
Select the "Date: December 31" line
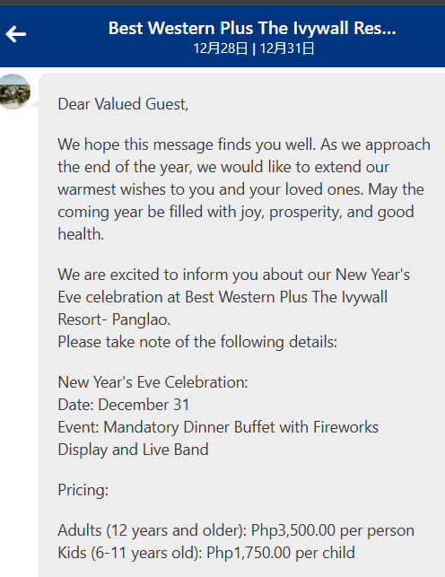[124, 405]
